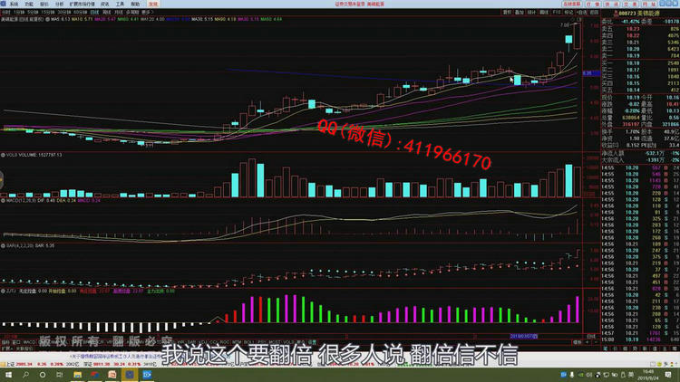Open Cortana circle icon on taskbar
This screenshot has width=680, height=382.
coord(43,375)
